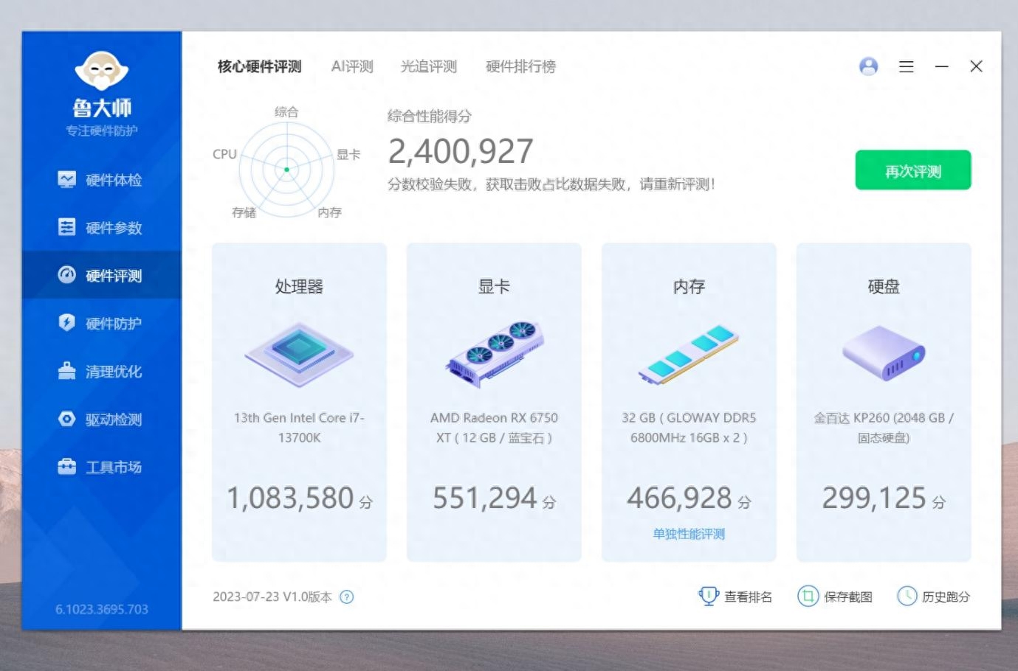Click the 综合性能得分 label

pyautogui.click(x=429, y=116)
